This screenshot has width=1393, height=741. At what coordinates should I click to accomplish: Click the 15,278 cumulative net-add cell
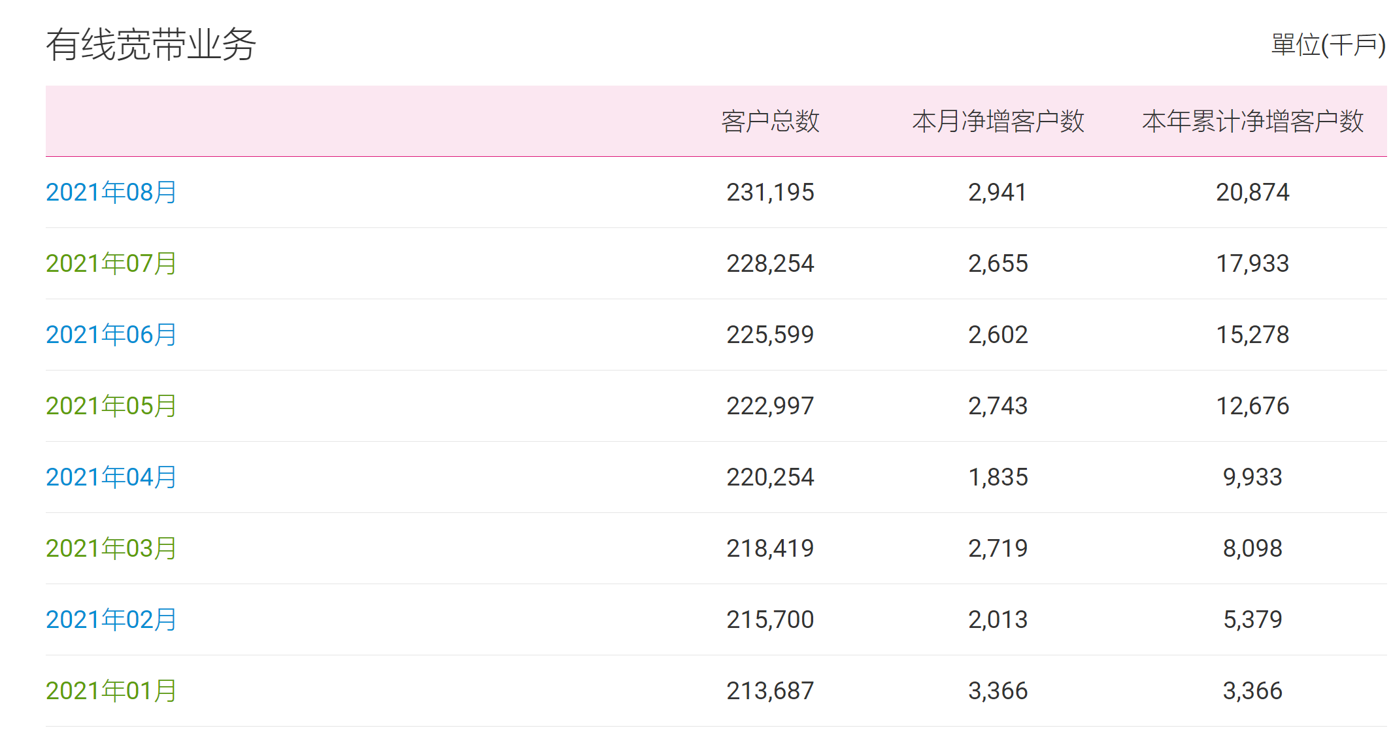1252,335
